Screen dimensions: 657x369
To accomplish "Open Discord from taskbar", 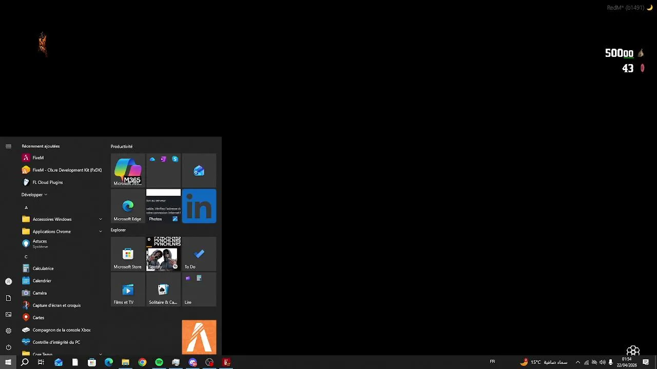I will pyautogui.click(x=192, y=362).
